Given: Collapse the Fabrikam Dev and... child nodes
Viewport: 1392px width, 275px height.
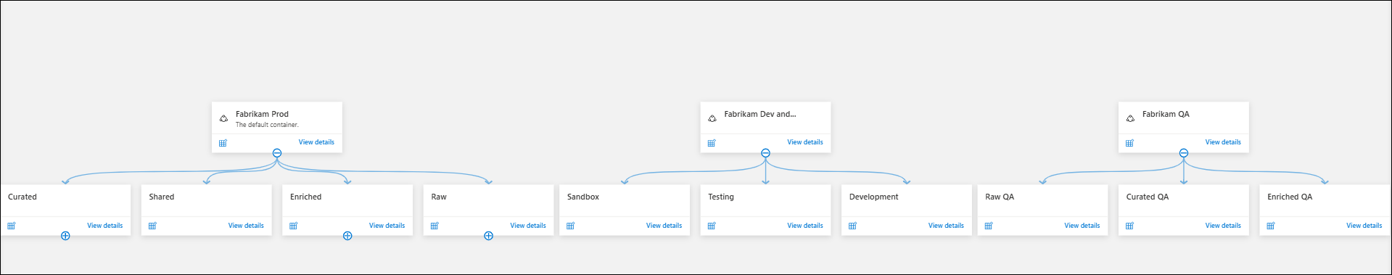Looking at the screenshot, I should pyautogui.click(x=765, y=153).
